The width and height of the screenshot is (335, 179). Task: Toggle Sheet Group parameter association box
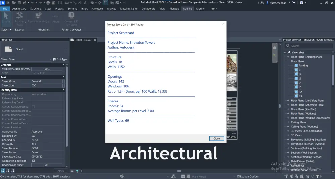[63, 81]
